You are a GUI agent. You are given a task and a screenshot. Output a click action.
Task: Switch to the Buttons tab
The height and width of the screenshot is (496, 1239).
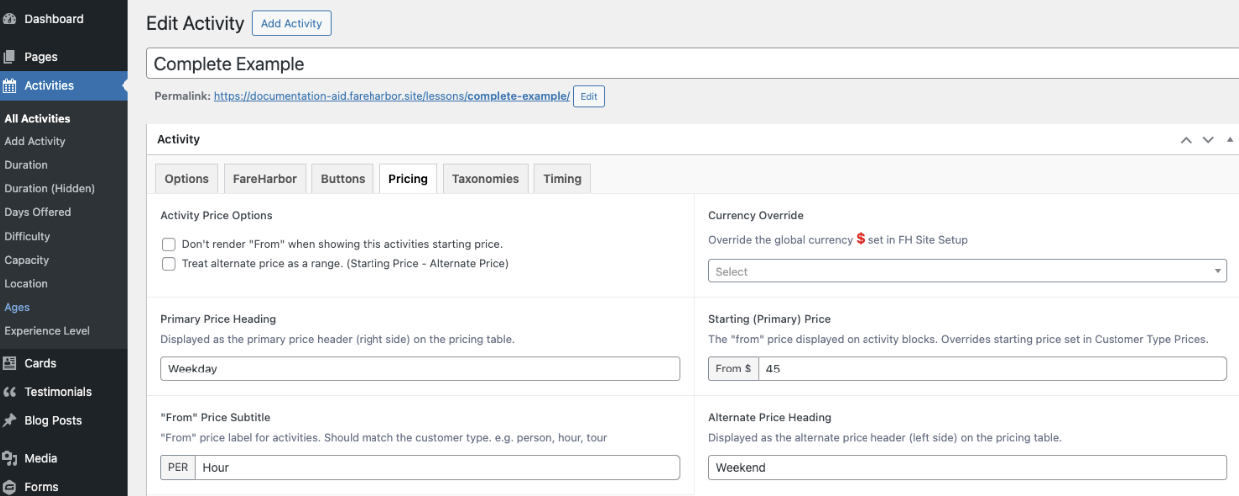[x=344, y=179]
